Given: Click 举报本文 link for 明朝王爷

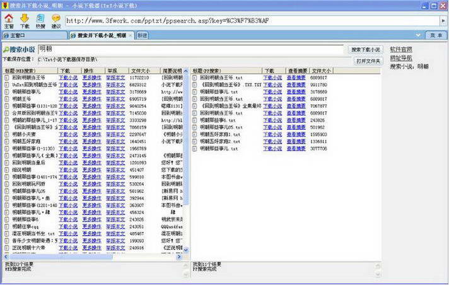Looking at the screenshot, I should [115, 99].
